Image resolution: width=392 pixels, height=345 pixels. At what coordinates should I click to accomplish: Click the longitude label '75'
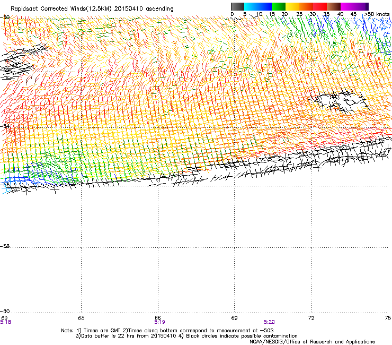tap(388, 318)
